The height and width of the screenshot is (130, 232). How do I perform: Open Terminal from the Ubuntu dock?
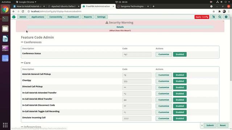pyautogui.click(x=5, y=19)
